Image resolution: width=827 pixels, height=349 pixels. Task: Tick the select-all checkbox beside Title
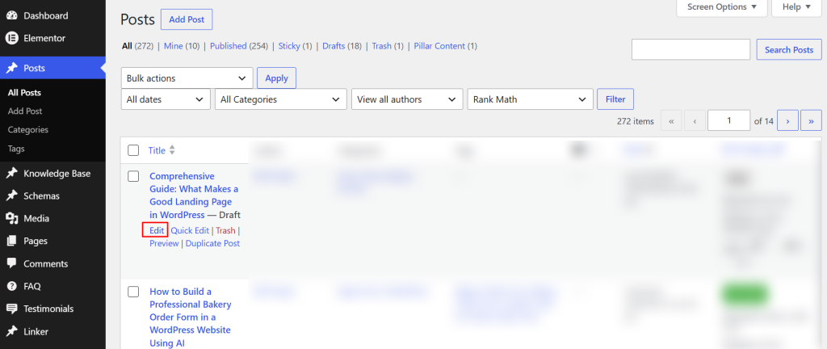coord(133,150)
